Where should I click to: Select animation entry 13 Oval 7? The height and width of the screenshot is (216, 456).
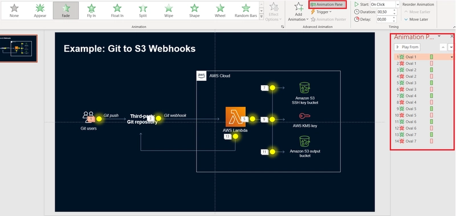(x=424, y=135)
